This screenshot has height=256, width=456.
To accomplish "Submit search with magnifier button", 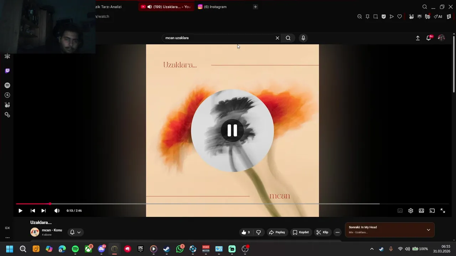I will (288, 38).
